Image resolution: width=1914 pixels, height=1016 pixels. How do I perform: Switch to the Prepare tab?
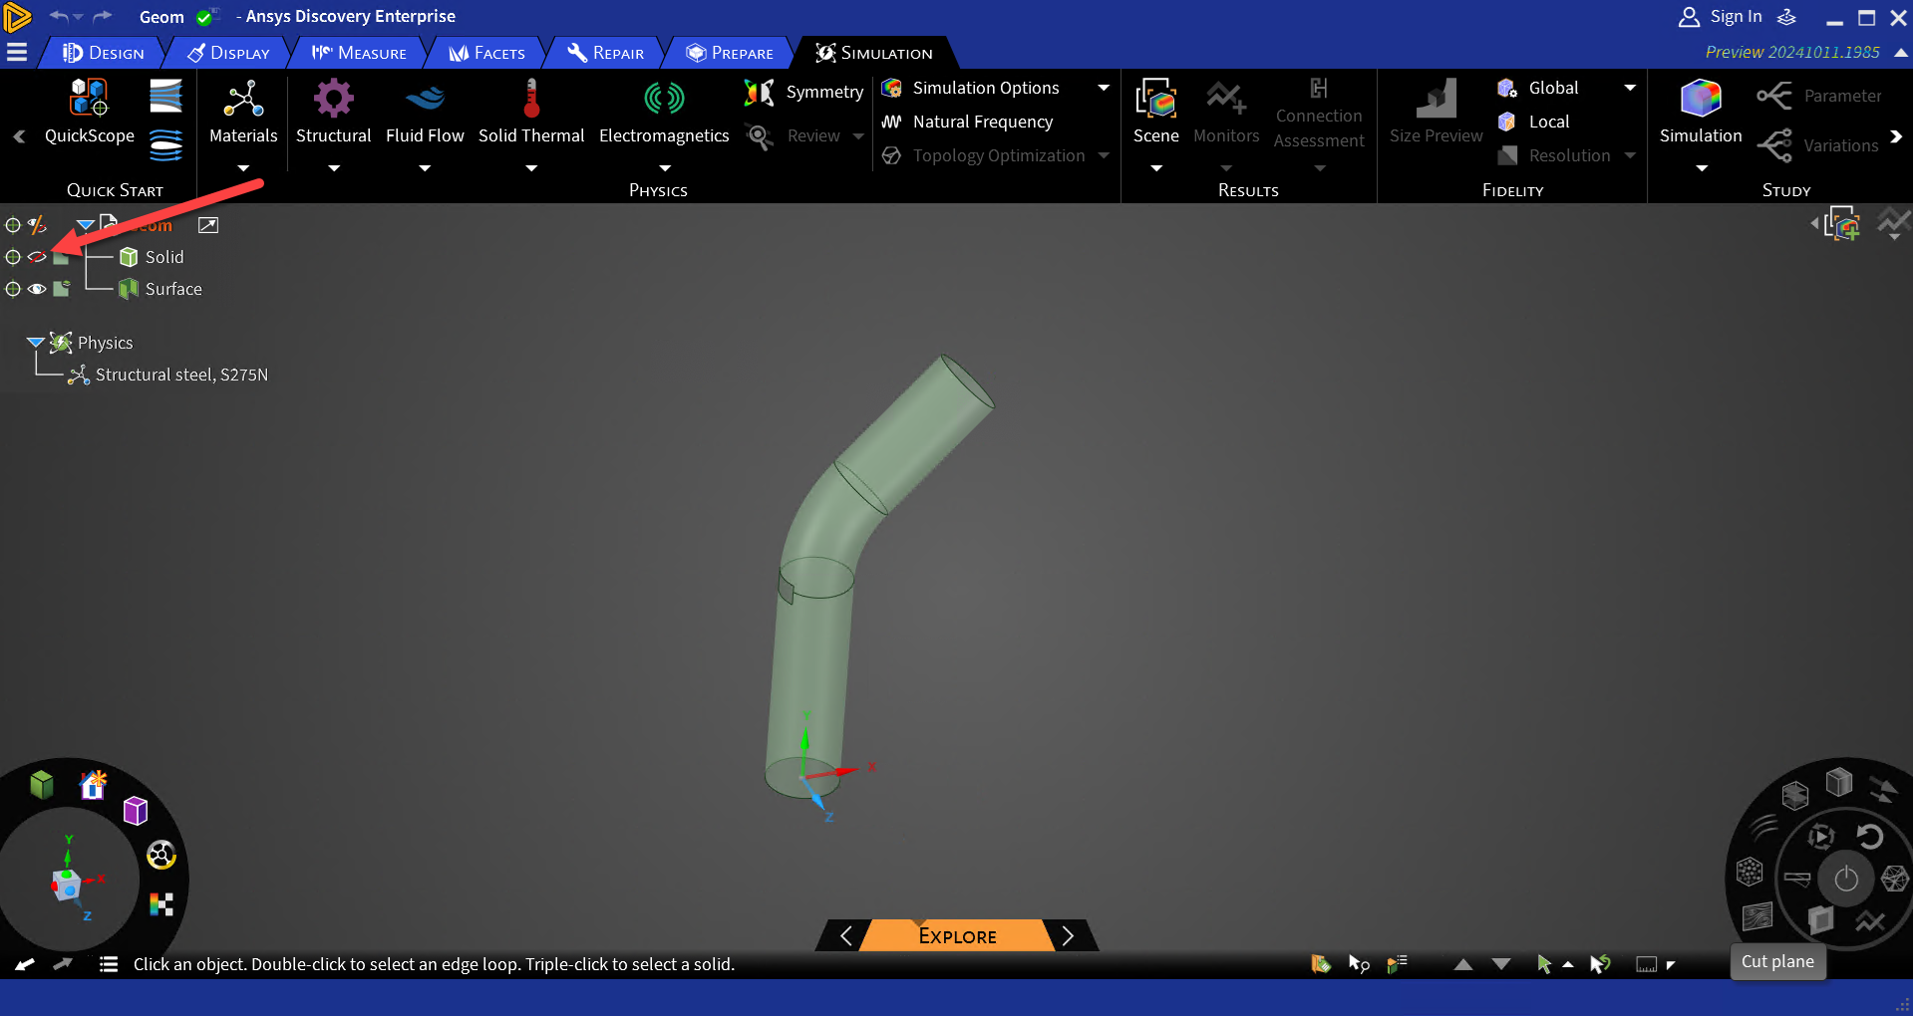731,53
